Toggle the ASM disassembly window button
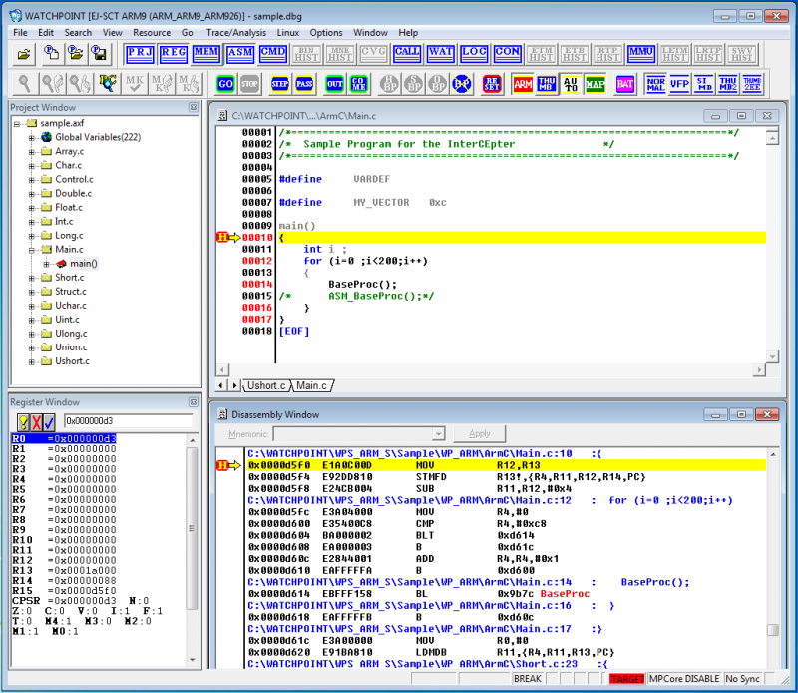Screen dimensions: 798x693 pos(240,54)
